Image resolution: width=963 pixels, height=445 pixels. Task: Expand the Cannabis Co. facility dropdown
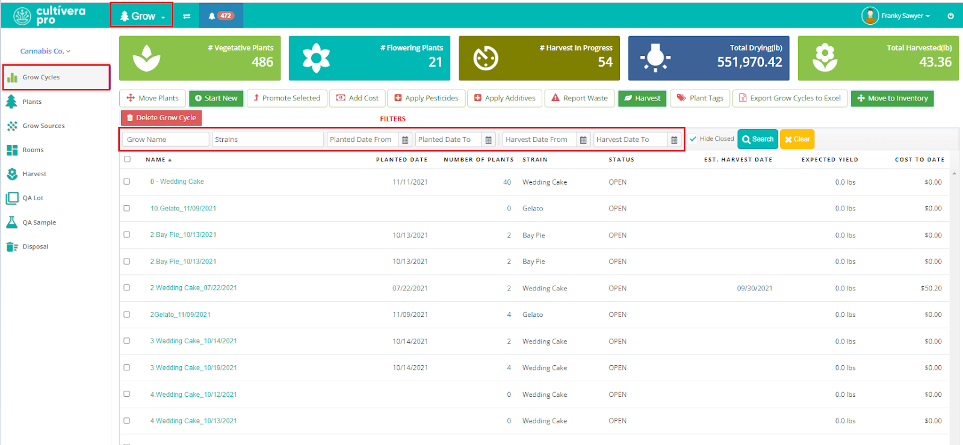click(x=45, y=51)
